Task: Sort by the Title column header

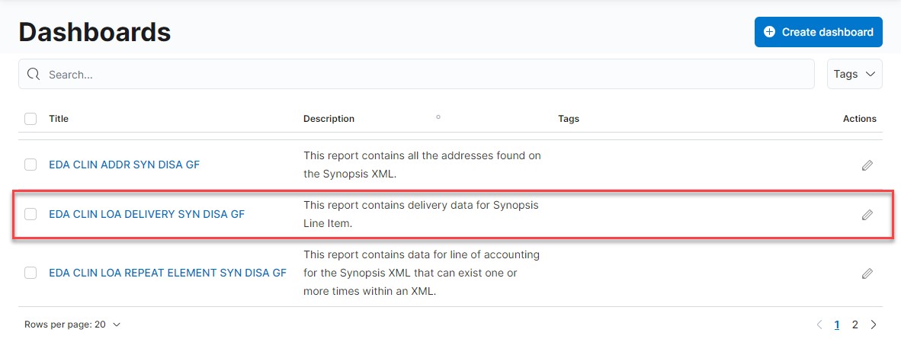Action: coord(59,119)
